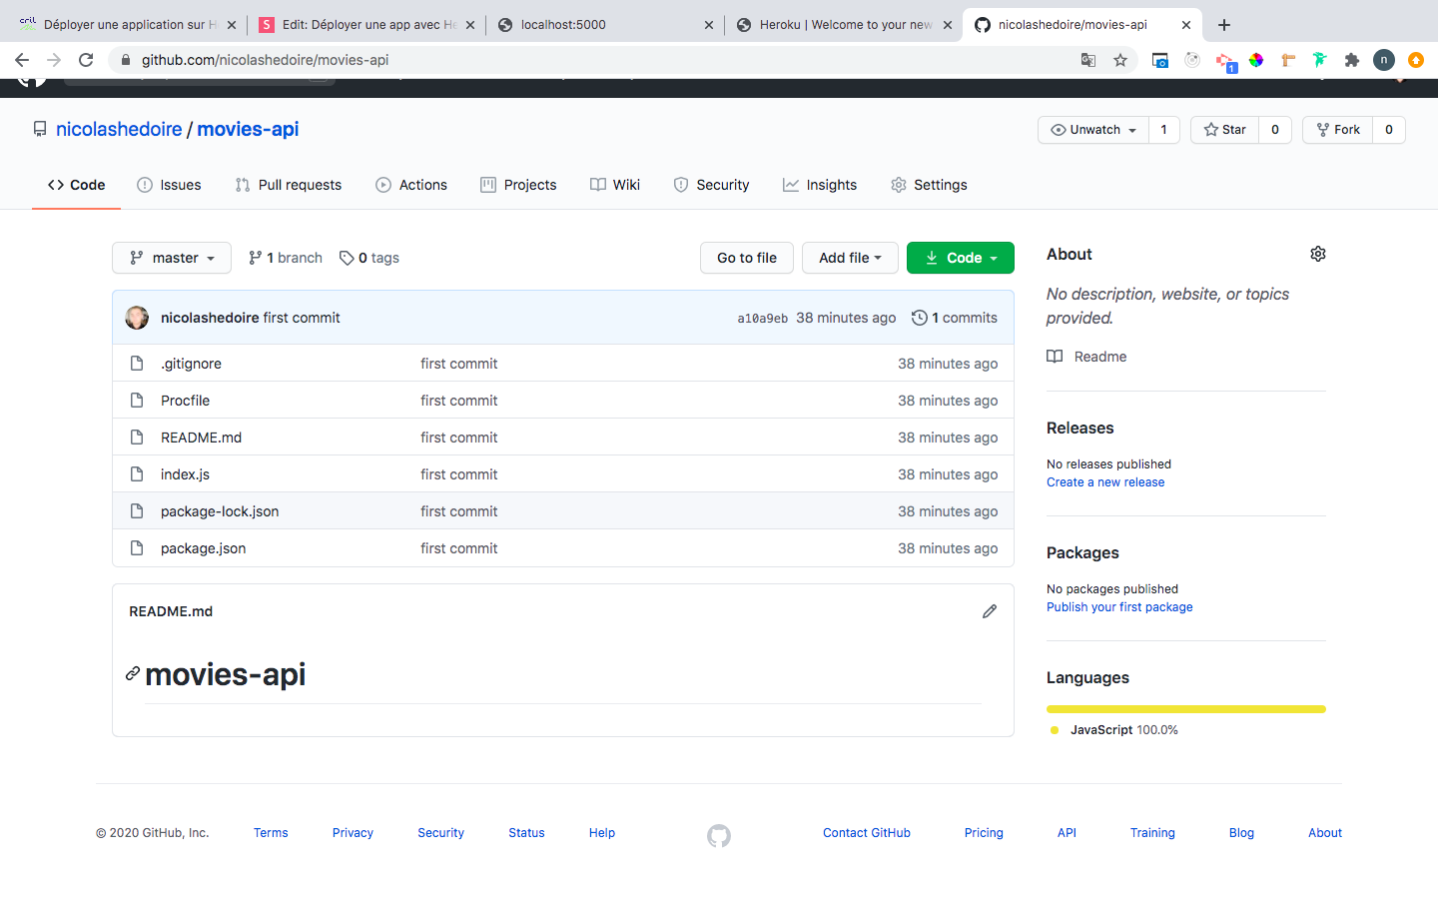Image resolution: width=1438 pixels, height=899 pixels.
Task: Click Go to file button
Action: click(x=747, y=258)
